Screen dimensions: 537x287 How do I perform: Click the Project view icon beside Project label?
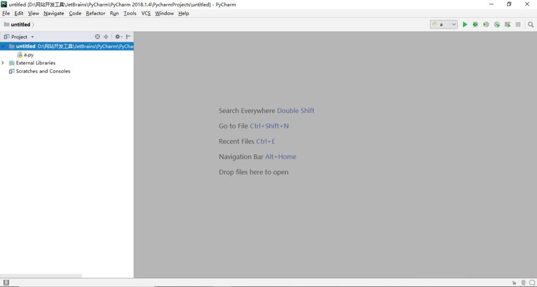[x=6, y=37]
